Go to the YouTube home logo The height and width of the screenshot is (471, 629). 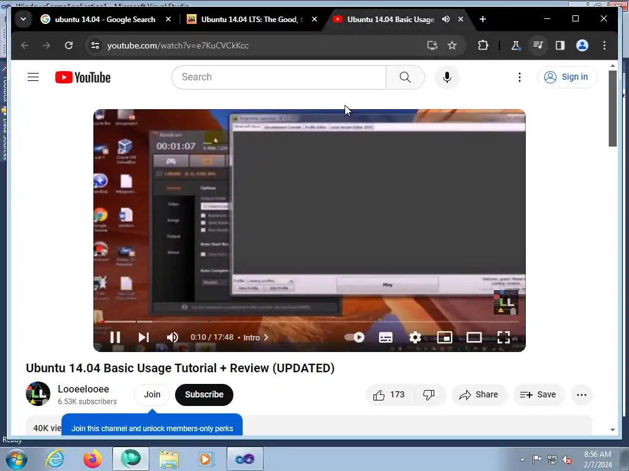83,77
